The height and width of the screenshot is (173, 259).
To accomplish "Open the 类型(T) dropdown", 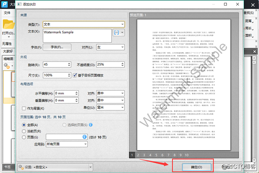I will pos(84,24).
